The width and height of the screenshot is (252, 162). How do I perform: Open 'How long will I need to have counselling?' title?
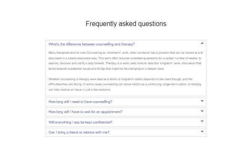click(80, 102)
